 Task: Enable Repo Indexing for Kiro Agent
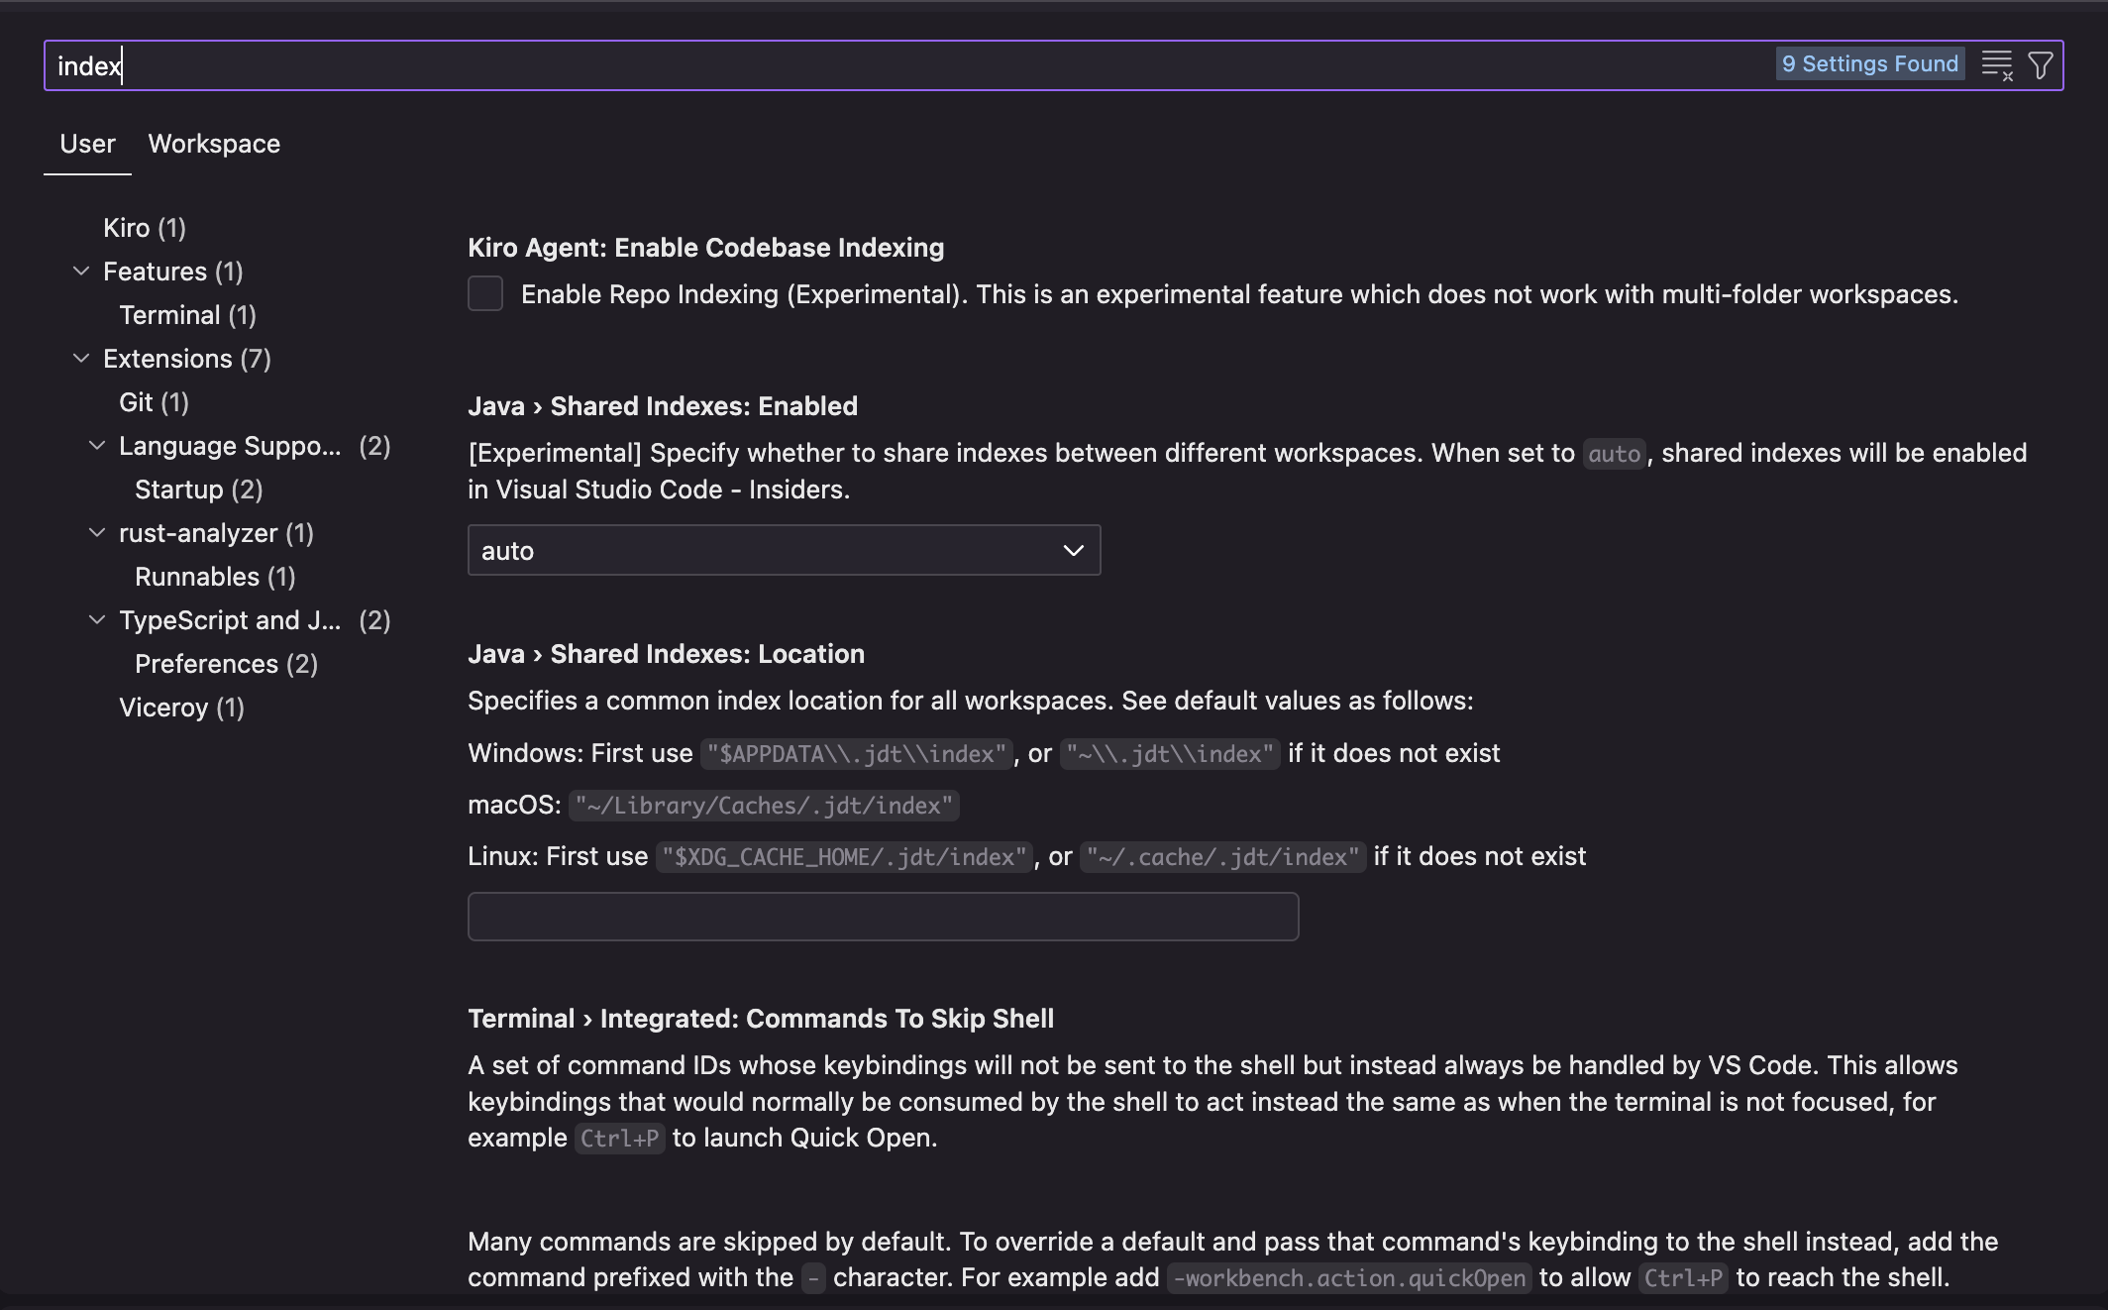tap(485, 293)
